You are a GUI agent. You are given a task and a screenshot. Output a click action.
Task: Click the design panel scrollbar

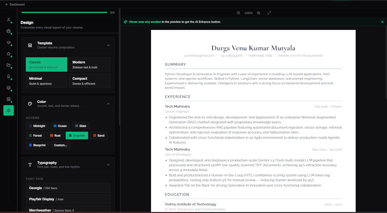(x=119, y=67)
